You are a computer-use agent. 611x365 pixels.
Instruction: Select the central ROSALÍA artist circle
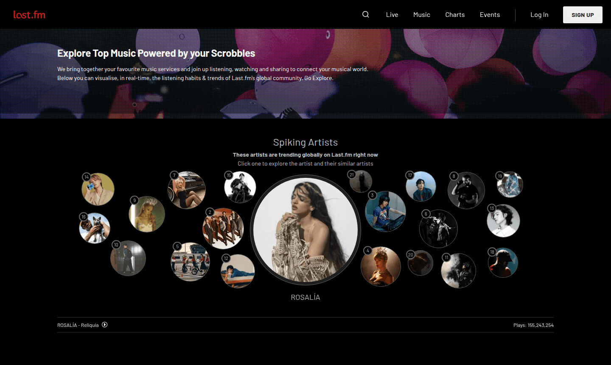pyautogui.click(x=305, y=230)
